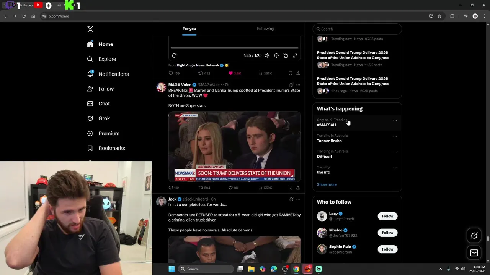490x275 pixels.
Task: Like MAGA Voice post with 9K likes
Action: tap(233, 188)
